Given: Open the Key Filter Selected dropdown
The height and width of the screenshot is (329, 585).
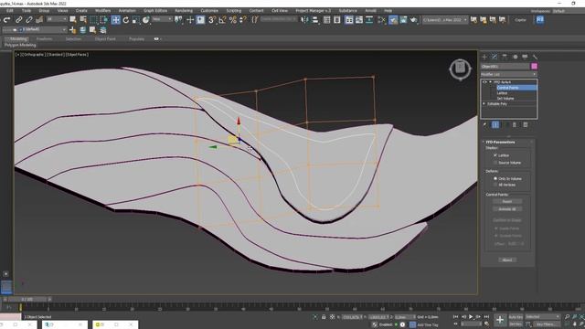Looking at the screenshot, I should (x=542, y=317).
